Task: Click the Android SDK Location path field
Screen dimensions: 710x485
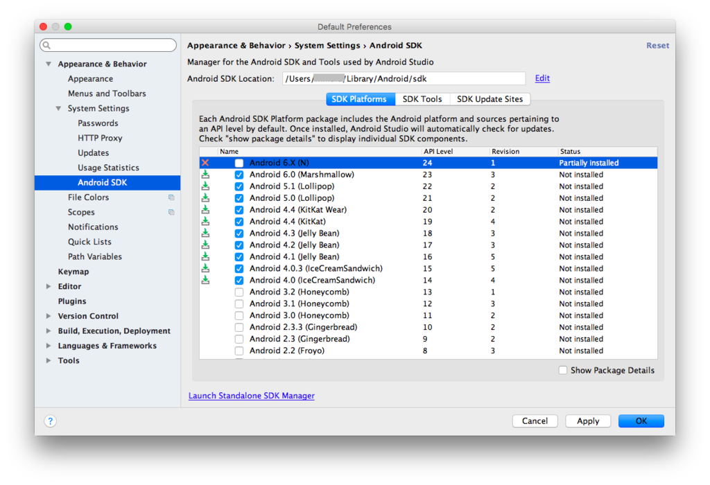Action: coord(404,79)
